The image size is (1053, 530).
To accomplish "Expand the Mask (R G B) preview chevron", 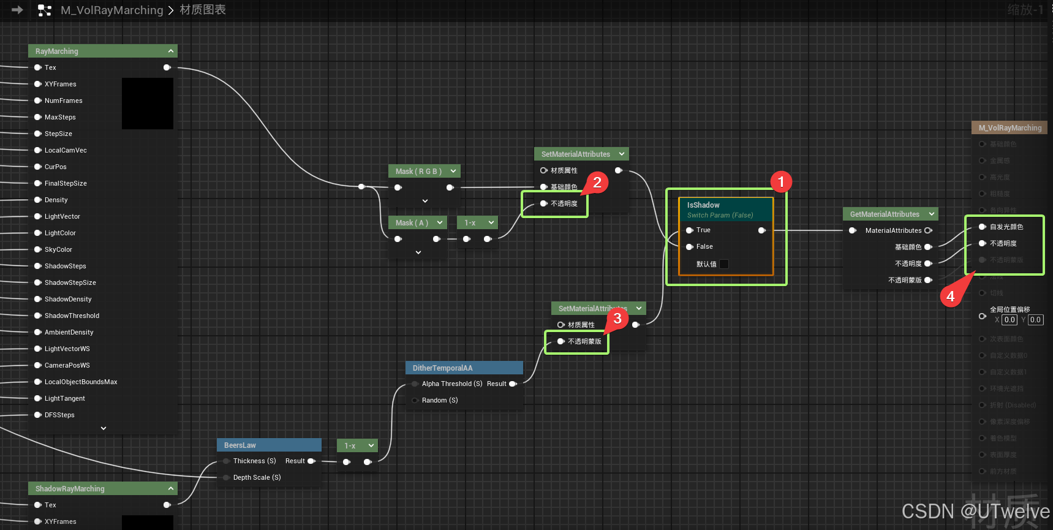I will (425, 201).
